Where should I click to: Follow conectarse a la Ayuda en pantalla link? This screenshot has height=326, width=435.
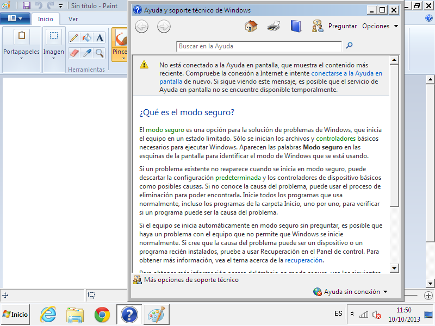(x=346, y=73)
